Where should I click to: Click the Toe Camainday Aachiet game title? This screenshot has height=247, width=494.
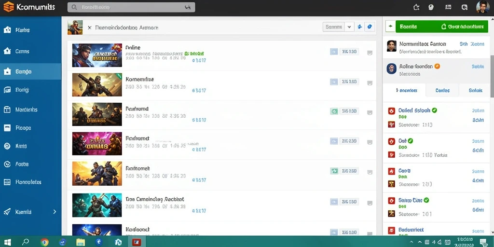(155, 199)
